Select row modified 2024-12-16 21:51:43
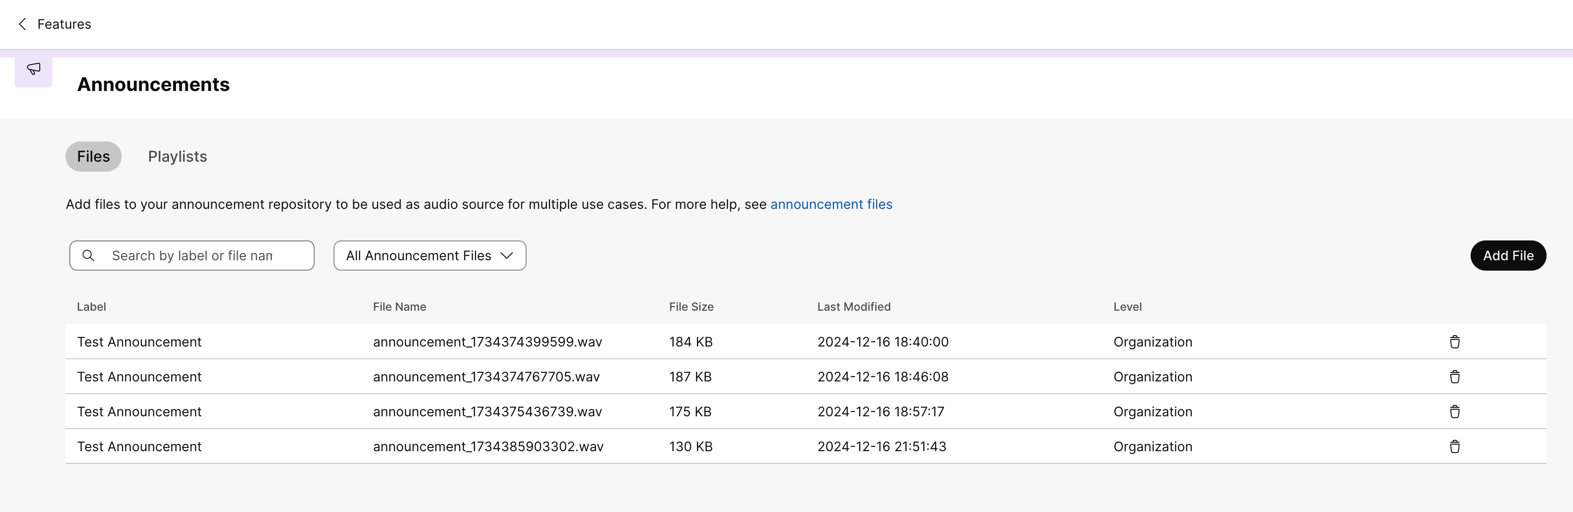 [881, 446]
